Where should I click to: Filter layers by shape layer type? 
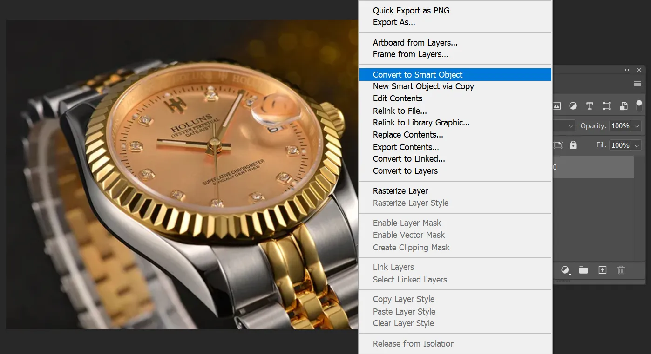[x=606, y=106]
